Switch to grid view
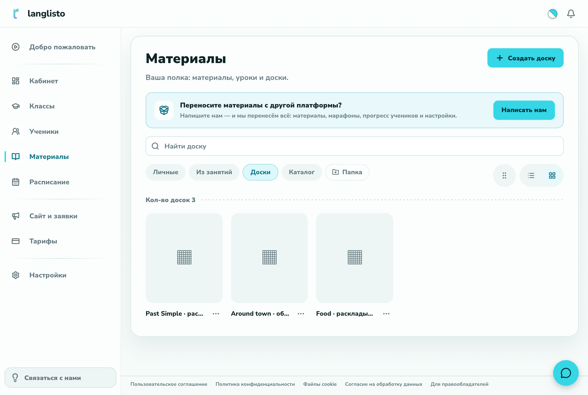The height and width of the screenshot is (395, 588). pyautogui.click(x=552, y=175)
